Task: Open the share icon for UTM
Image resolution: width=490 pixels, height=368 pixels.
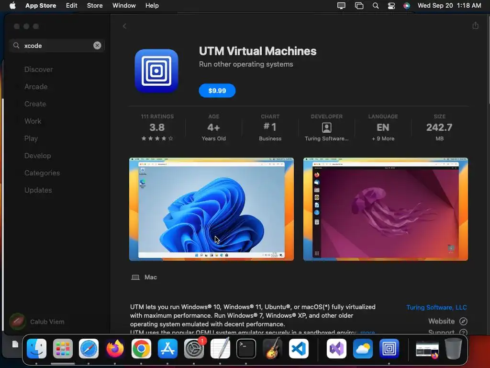Action: click(475, 25)
